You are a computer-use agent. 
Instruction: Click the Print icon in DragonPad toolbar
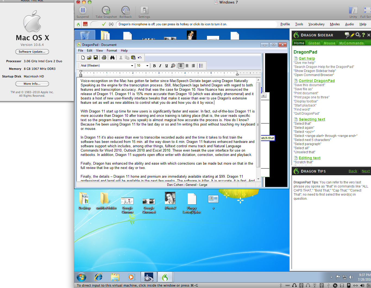tap(104, 58)
